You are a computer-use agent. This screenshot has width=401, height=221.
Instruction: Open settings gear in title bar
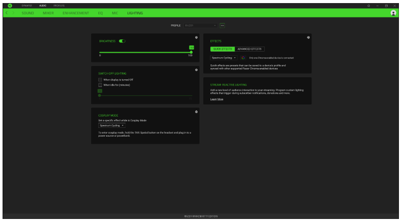click(369, 6)
